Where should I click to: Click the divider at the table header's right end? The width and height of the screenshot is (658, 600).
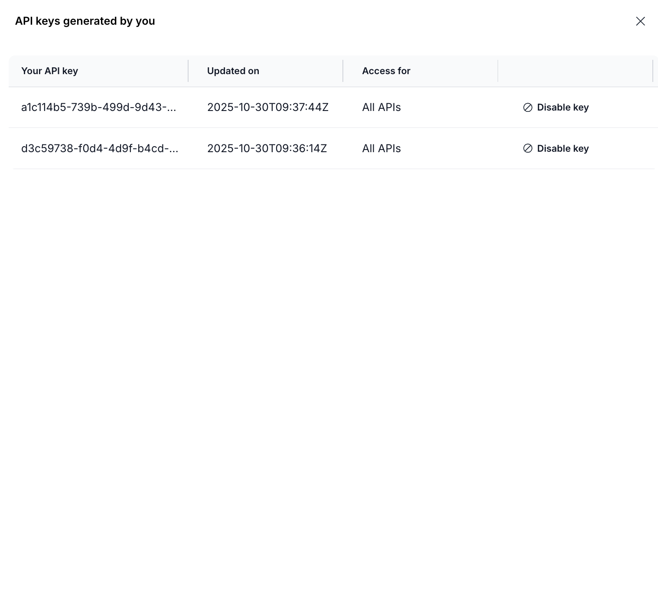pos(652,71)
